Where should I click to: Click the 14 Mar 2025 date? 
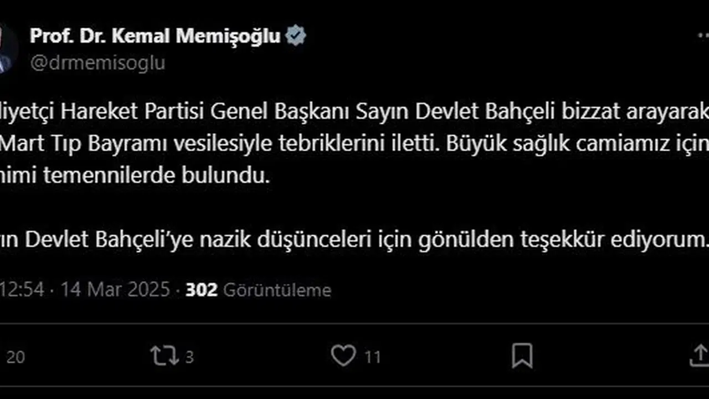click(x=115, y=290)
